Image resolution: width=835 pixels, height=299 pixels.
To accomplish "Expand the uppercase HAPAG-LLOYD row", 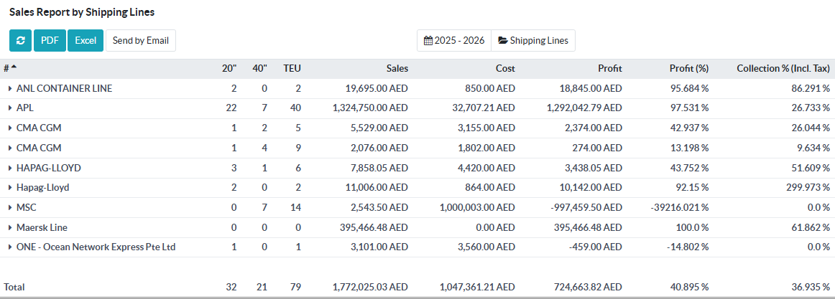I will tap(10, 168).
